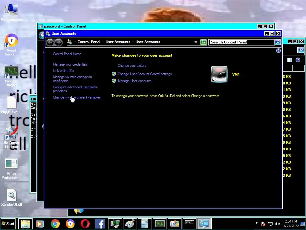The width and height of the screenshot is (306, 230).
Task: Open Avast Secure Browser desktop shortcut
Action: (11, 44)
